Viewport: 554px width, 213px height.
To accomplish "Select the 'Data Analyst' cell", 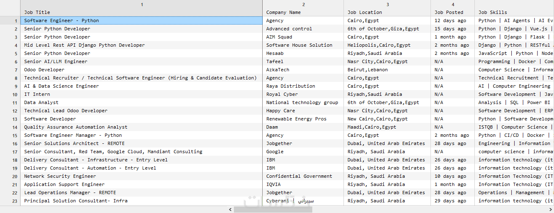I will pyautogui.click(x=142, y=102).
